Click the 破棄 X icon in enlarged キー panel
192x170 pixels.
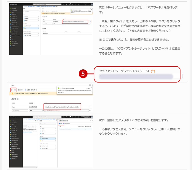19,90
